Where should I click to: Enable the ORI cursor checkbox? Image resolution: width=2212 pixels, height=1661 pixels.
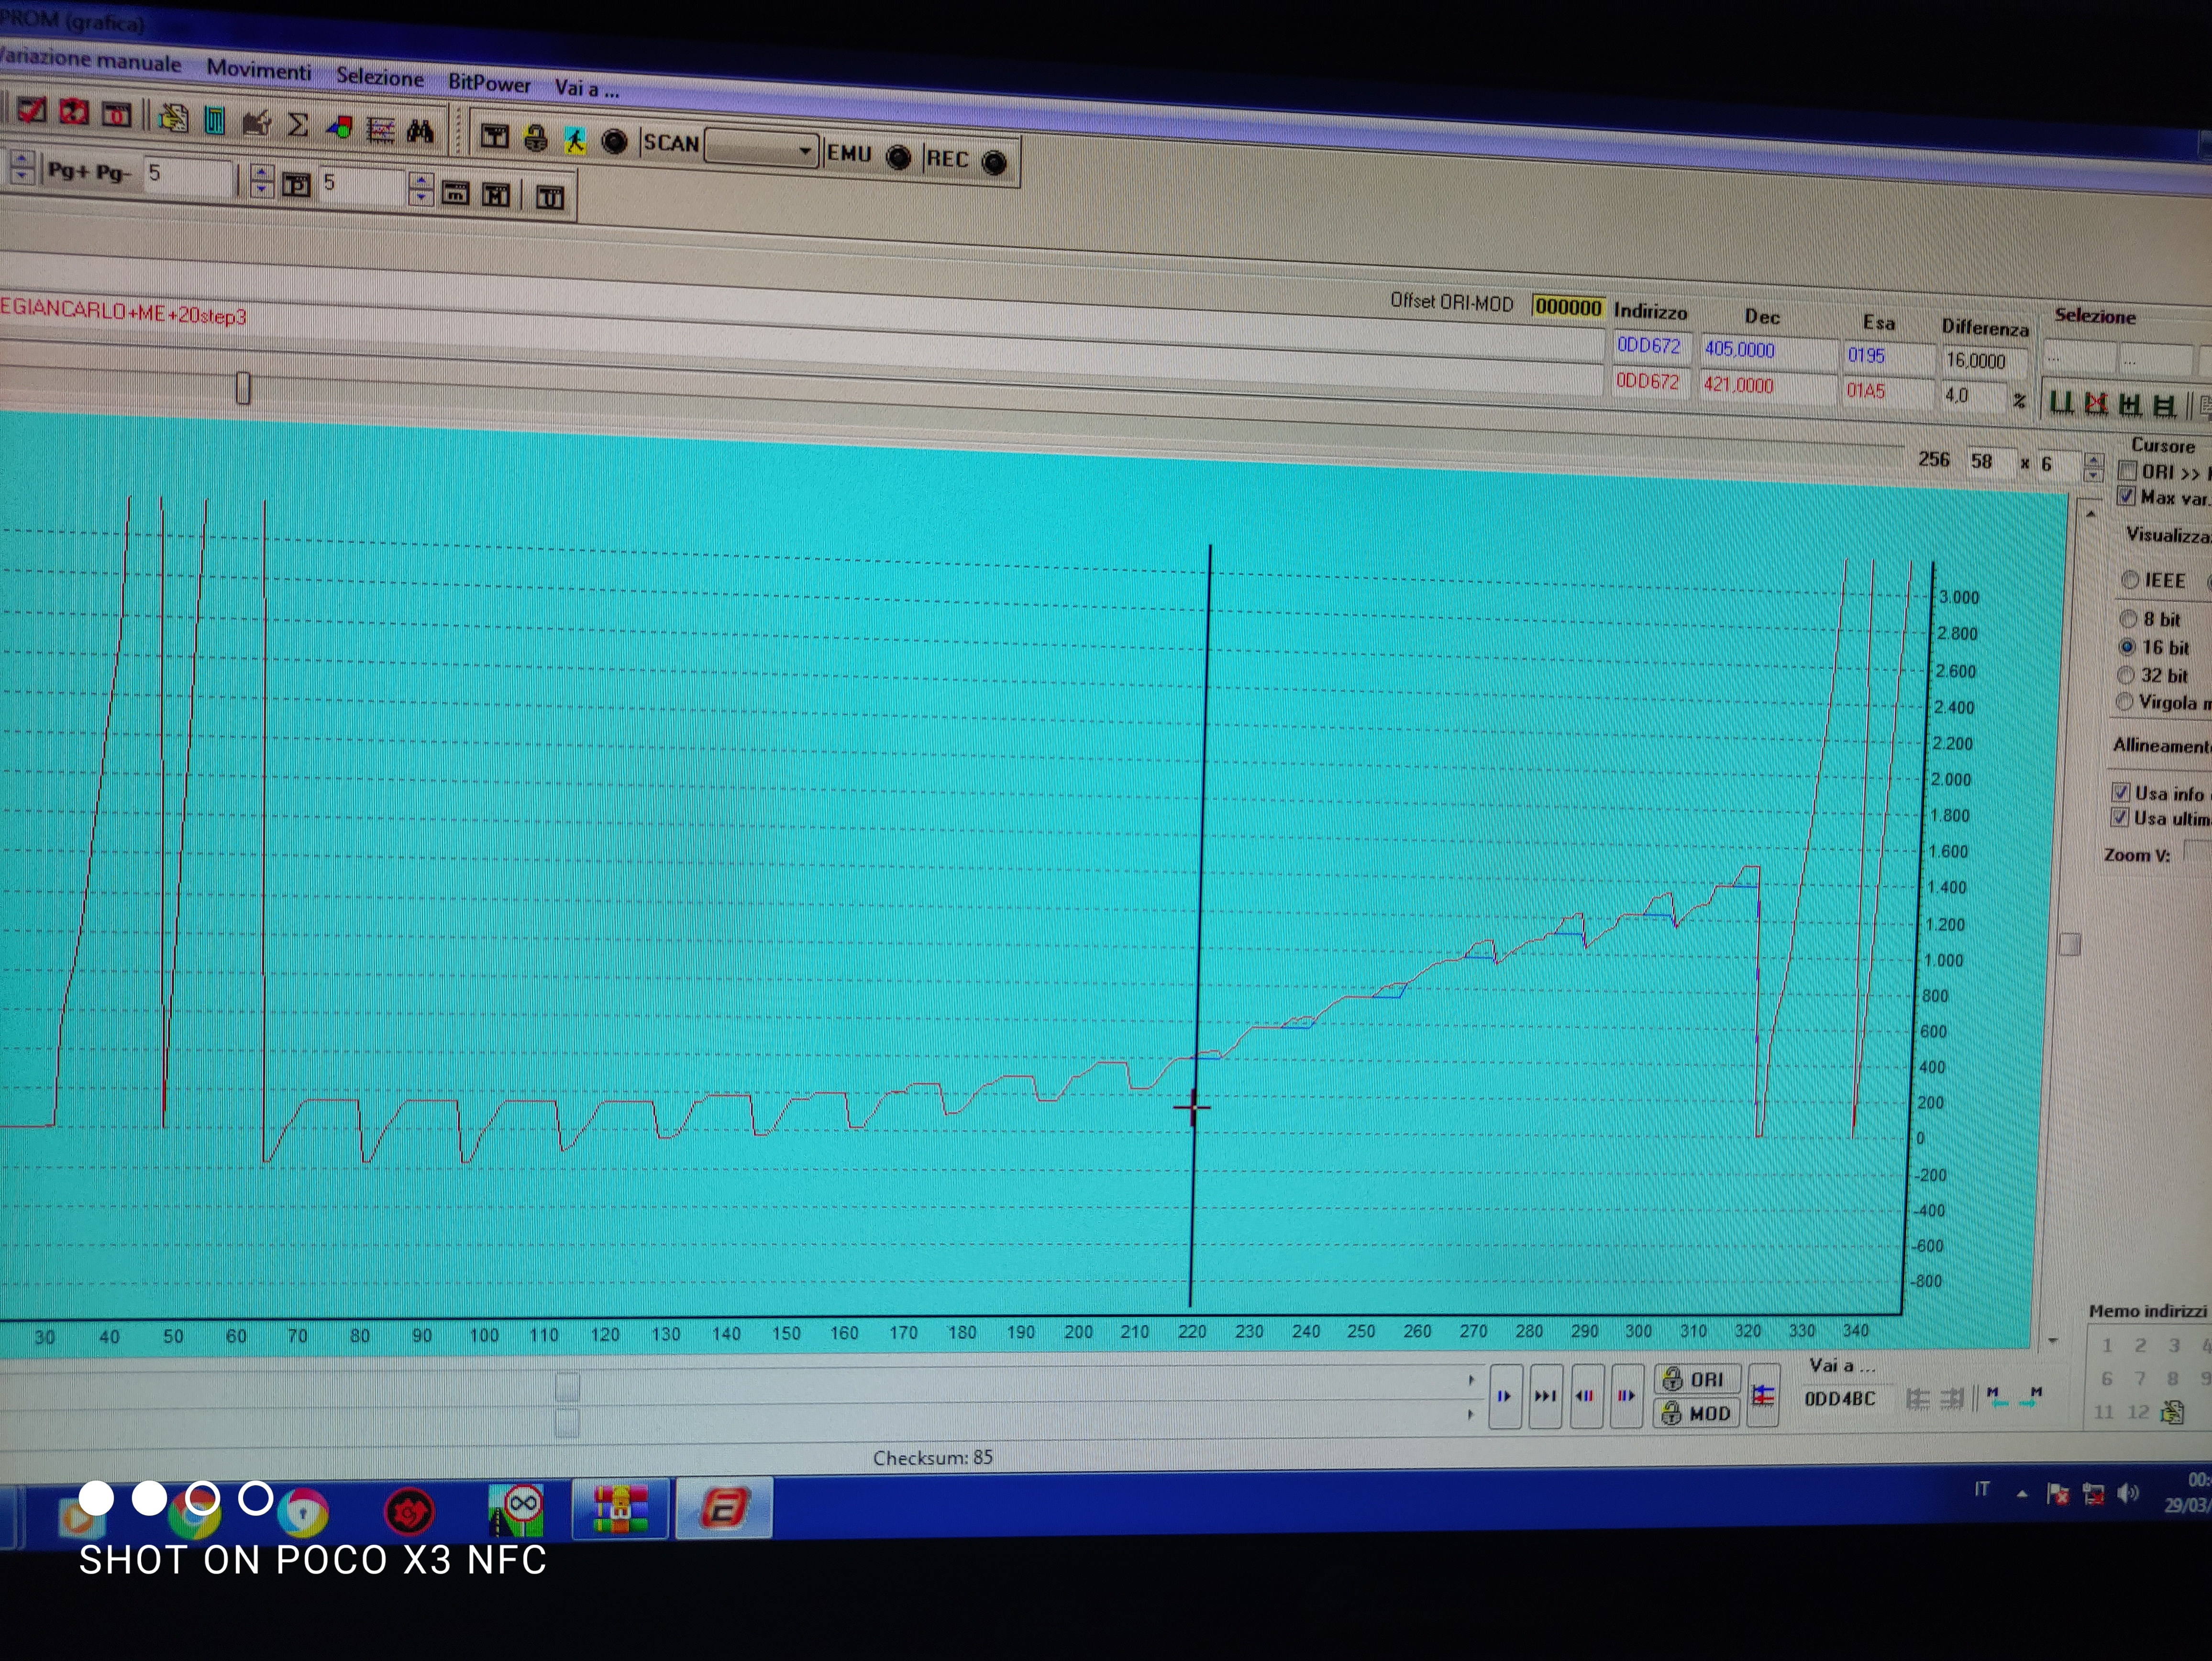click(2128, 471)
